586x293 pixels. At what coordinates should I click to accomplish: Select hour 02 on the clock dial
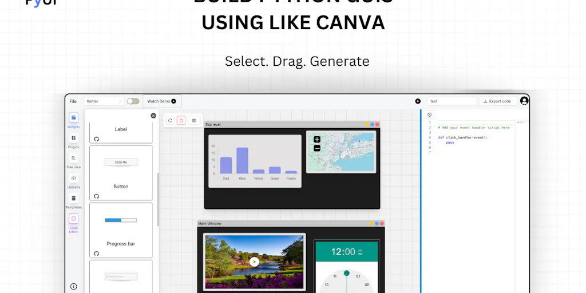pos(367,285)
